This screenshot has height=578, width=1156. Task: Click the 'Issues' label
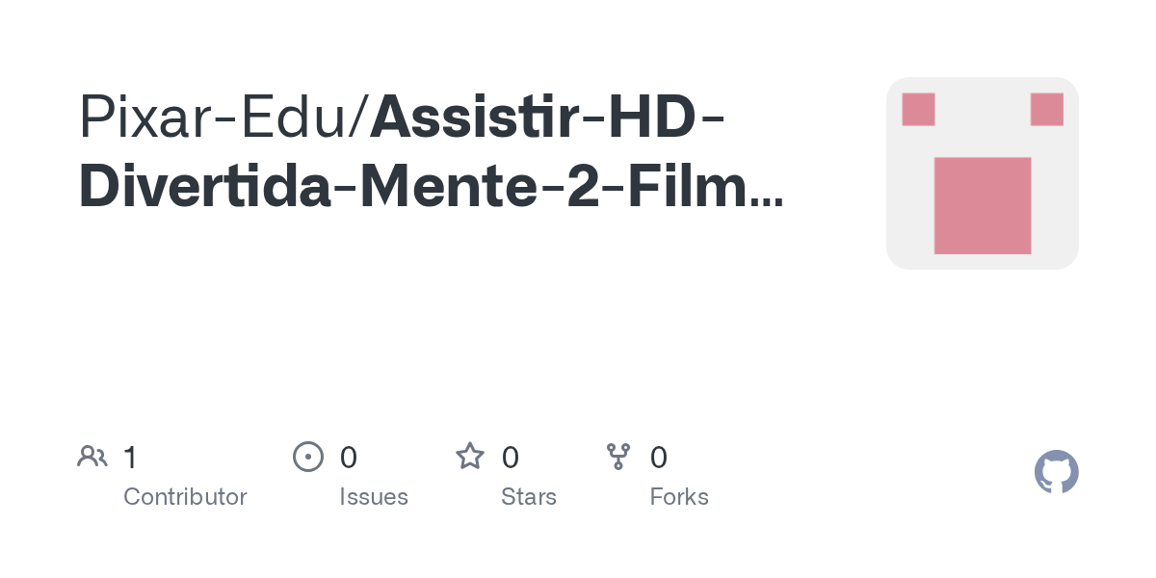374,497
